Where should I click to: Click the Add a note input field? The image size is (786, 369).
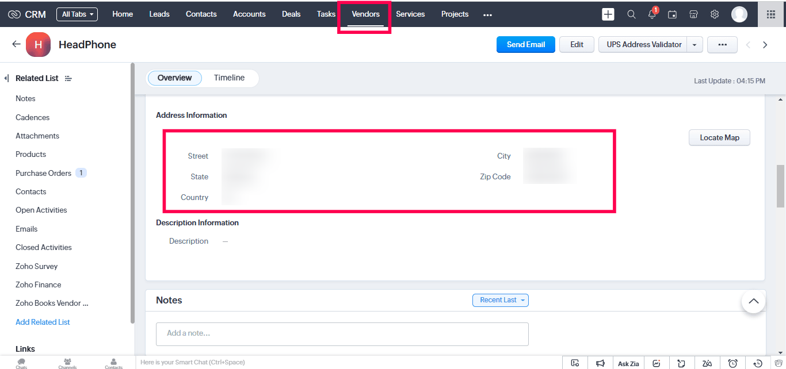click(x=342, y=334)
